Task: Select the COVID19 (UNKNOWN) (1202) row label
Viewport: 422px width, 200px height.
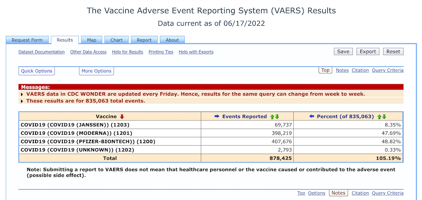Action: pyautogui.click(x=77, y=150)
